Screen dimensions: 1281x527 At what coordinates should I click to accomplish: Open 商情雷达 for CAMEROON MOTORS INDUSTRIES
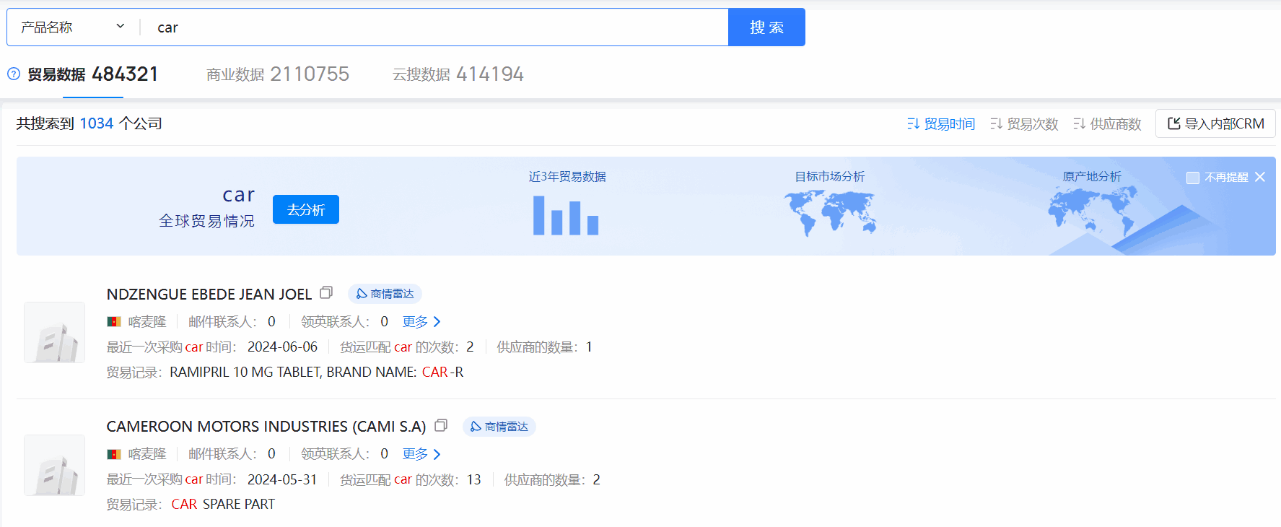(x=499, y=427)
